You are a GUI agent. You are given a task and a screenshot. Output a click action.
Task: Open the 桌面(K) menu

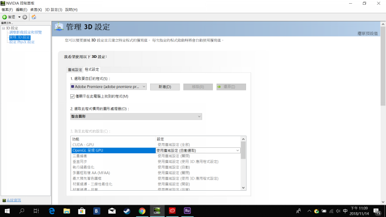click(36, 10)
